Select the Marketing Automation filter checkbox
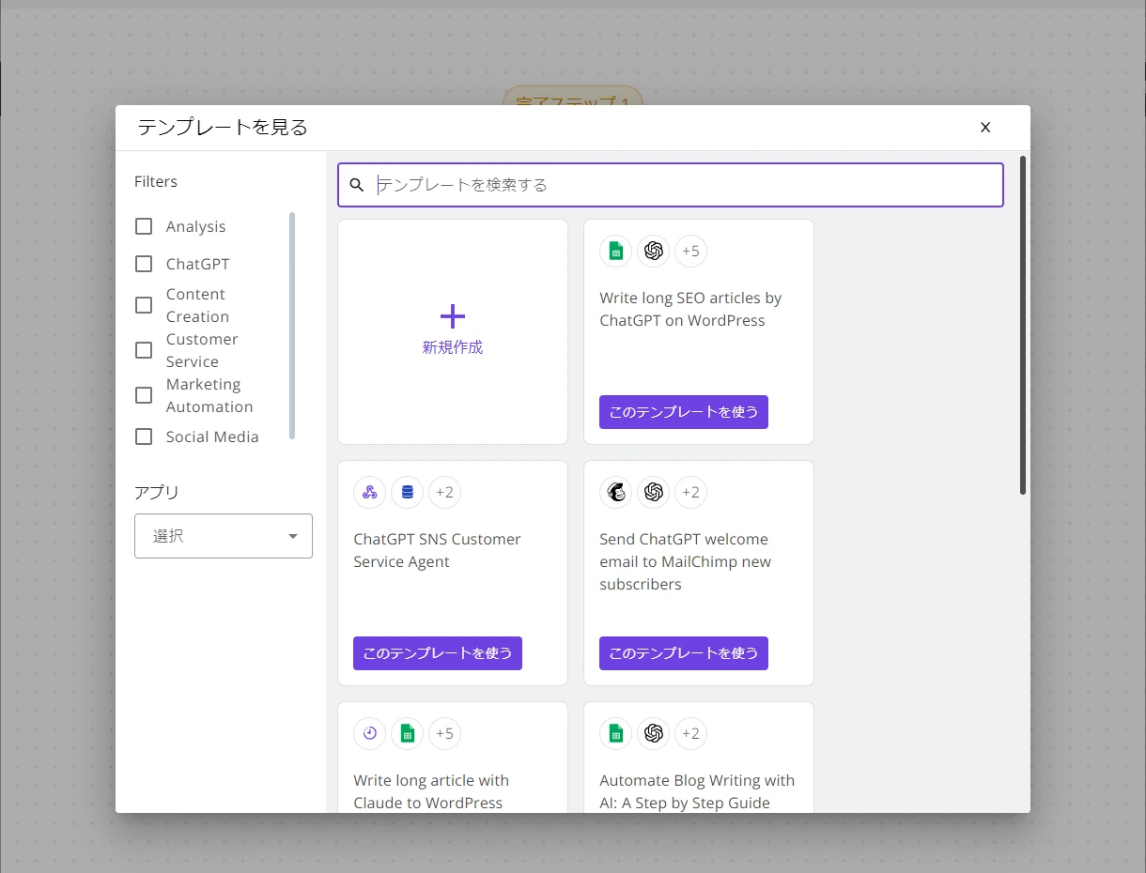The image size is (1146, 873). (144, 395)
